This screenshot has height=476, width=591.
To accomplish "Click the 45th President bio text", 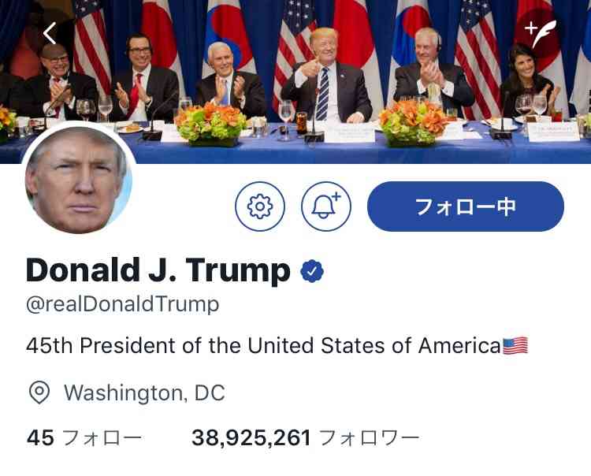I will [x=263, y=345].
